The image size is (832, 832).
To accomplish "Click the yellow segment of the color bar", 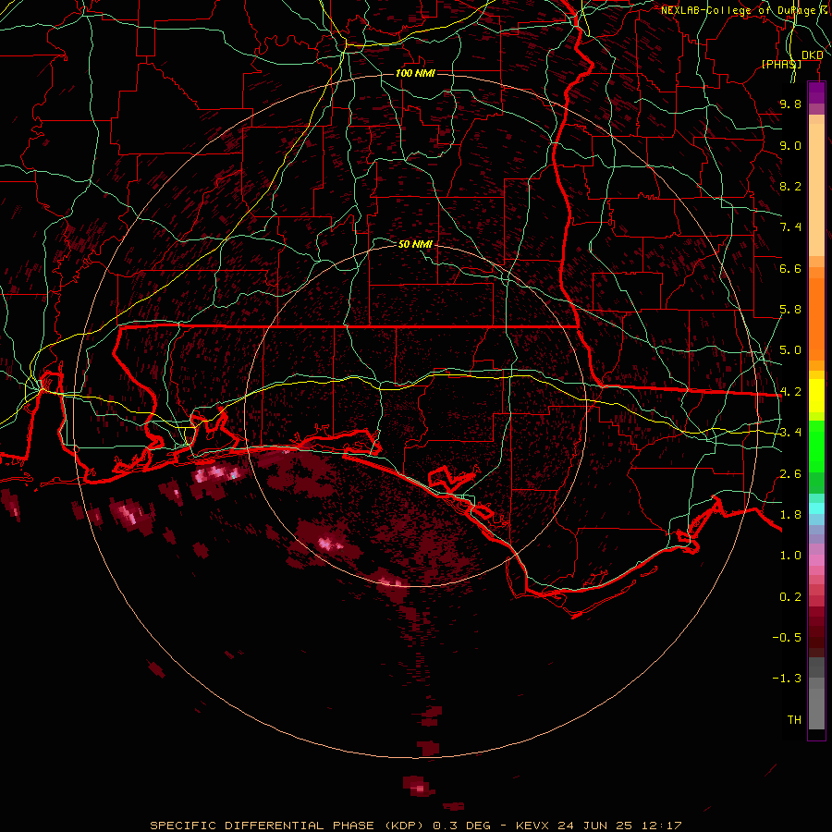I will (816, 396).
